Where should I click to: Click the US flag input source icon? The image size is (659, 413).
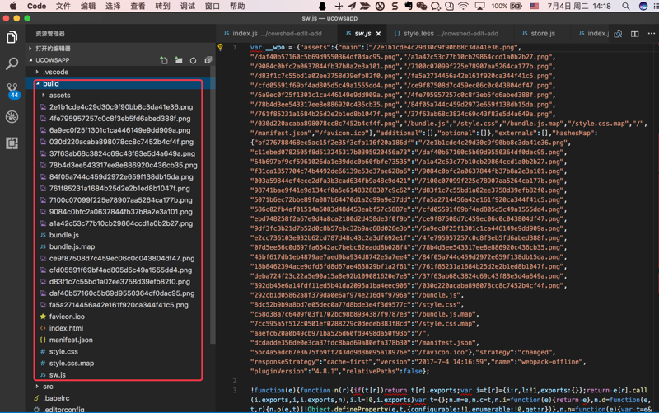pyautogui.click(x=534, y=6)
